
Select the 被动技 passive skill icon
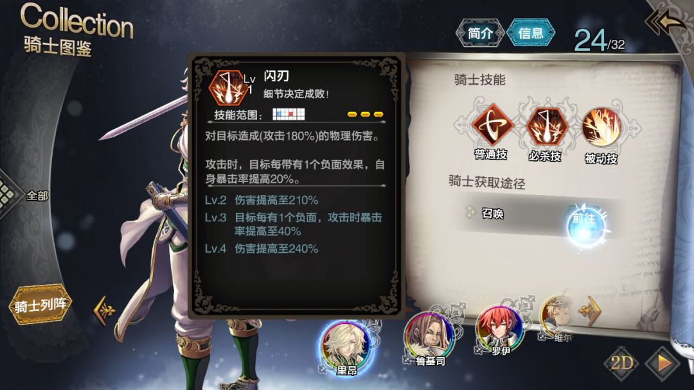601,127
